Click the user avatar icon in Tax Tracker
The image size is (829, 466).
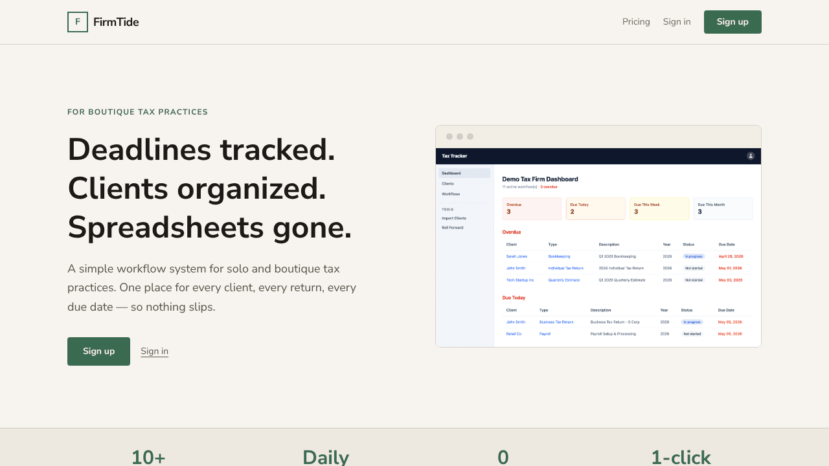pos(751,156)
